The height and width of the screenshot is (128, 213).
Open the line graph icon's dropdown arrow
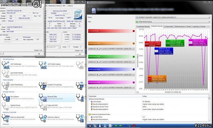click(x=112, y=126)
